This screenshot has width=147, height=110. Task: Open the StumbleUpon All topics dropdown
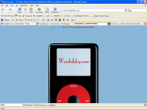(x=13, y=20)
